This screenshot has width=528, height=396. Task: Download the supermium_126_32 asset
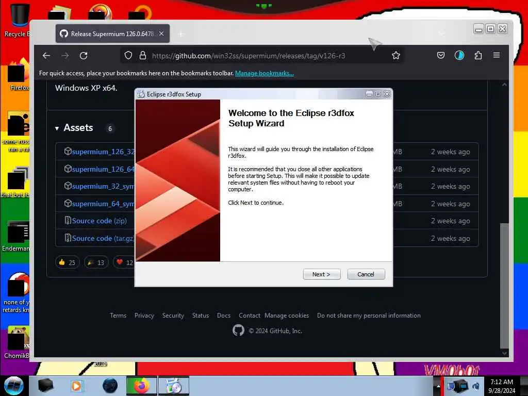point(103,152)
